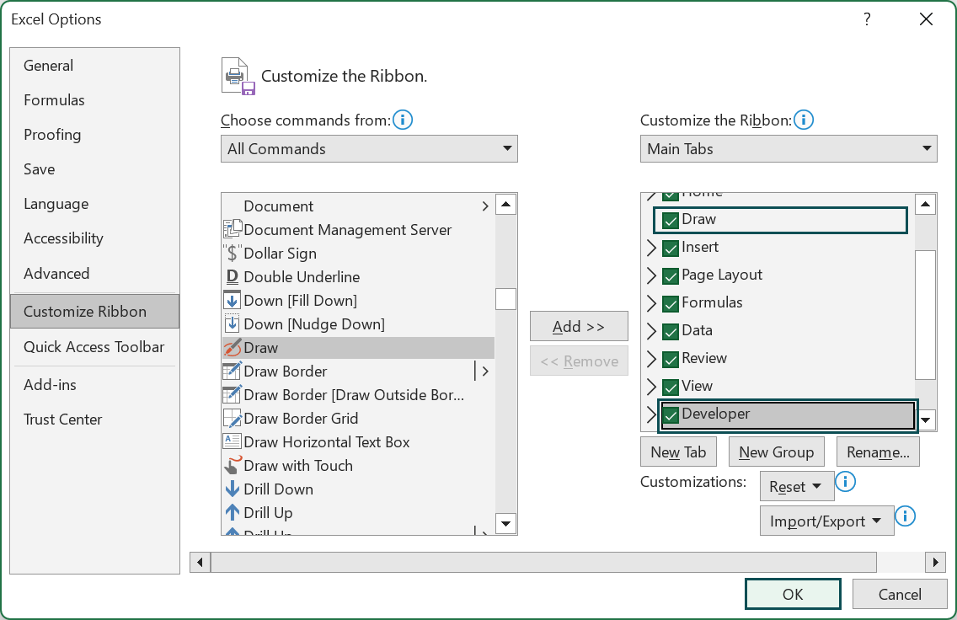This screenshot has width=957, height=620.
Task: Click scroll-down arrow of commands list
Action: tap(506, 523)
